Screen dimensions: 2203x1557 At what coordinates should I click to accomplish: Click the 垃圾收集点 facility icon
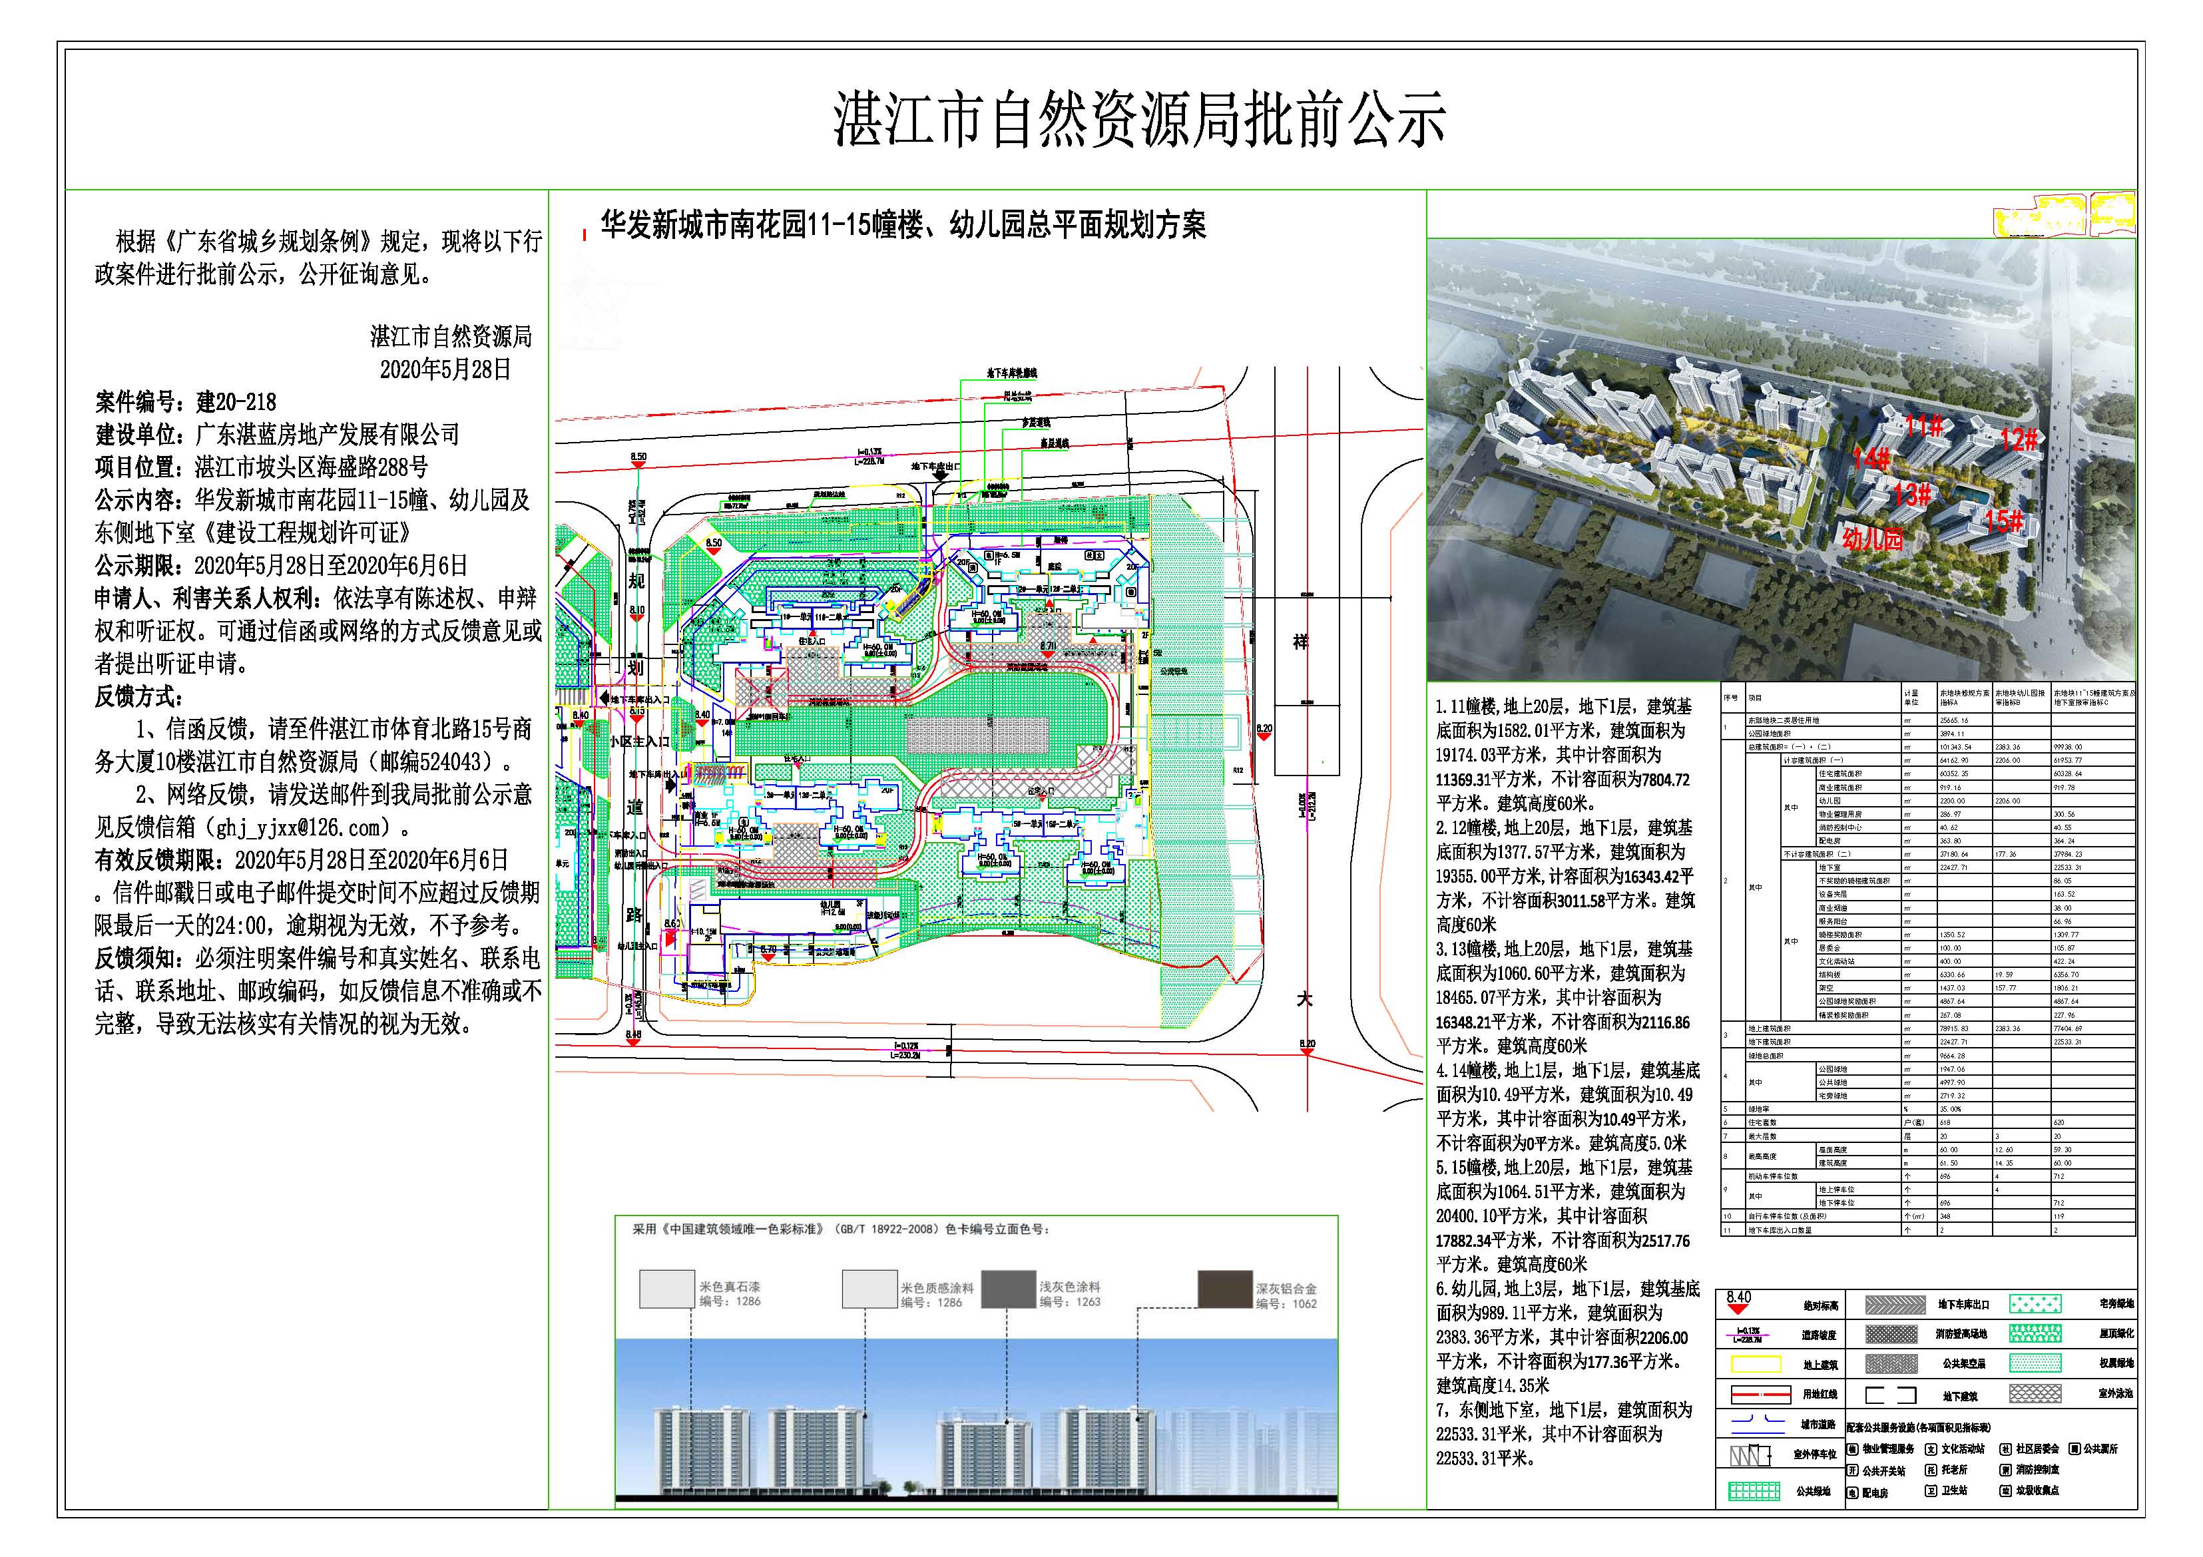click(2007, 1491)
